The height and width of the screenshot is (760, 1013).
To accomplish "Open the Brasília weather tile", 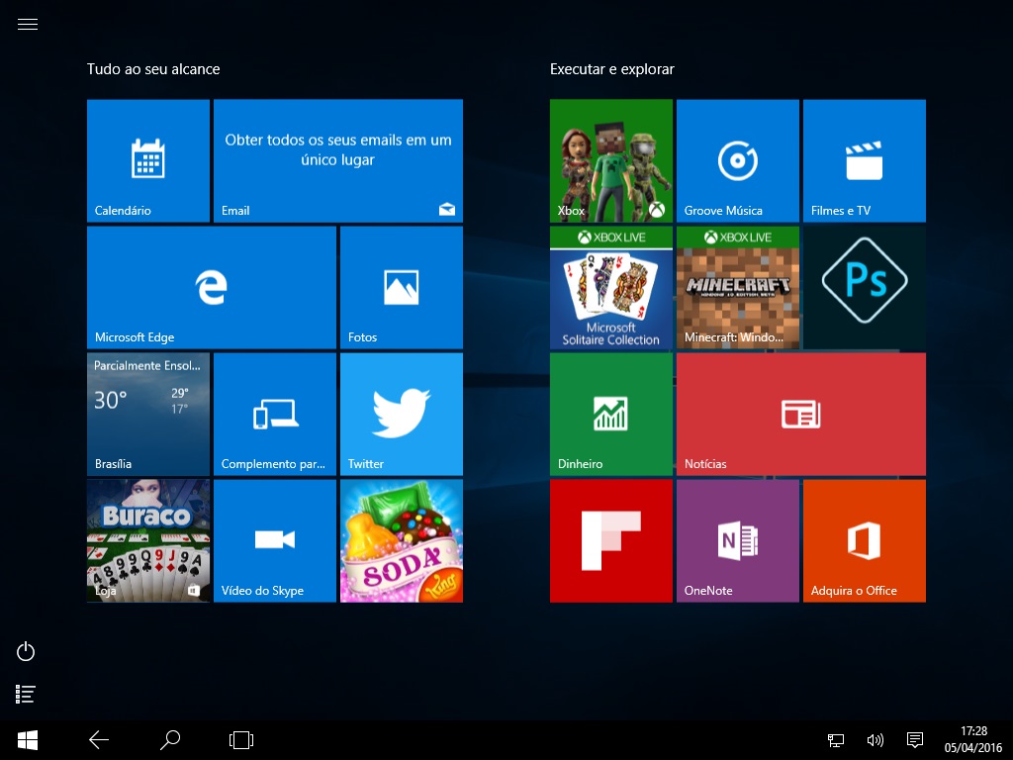I will point(147,414).
